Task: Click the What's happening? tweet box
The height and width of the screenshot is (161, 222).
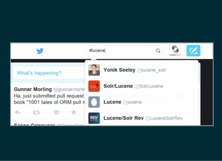Action: coord(49,73)
